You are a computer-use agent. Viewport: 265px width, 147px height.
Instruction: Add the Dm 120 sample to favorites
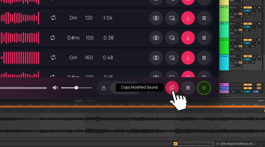pos(172,18)
